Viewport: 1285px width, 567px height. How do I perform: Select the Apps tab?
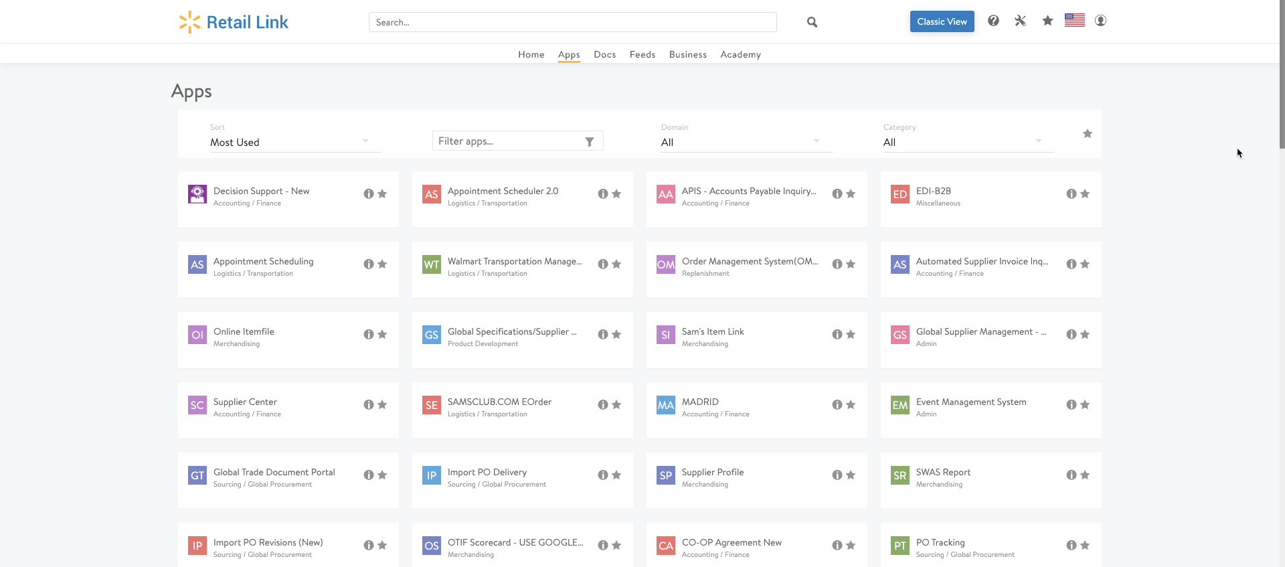tap(569, 54)
